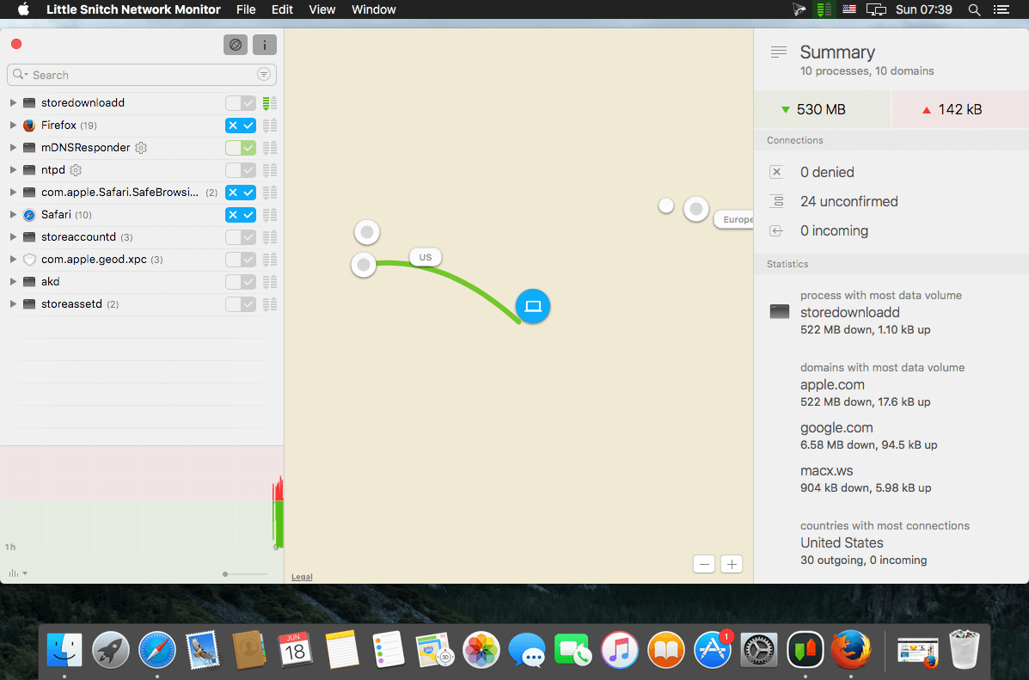Open the Trash in the Dock
The height and width of the screenshot is (680, 1029).
tap(964, 650)
